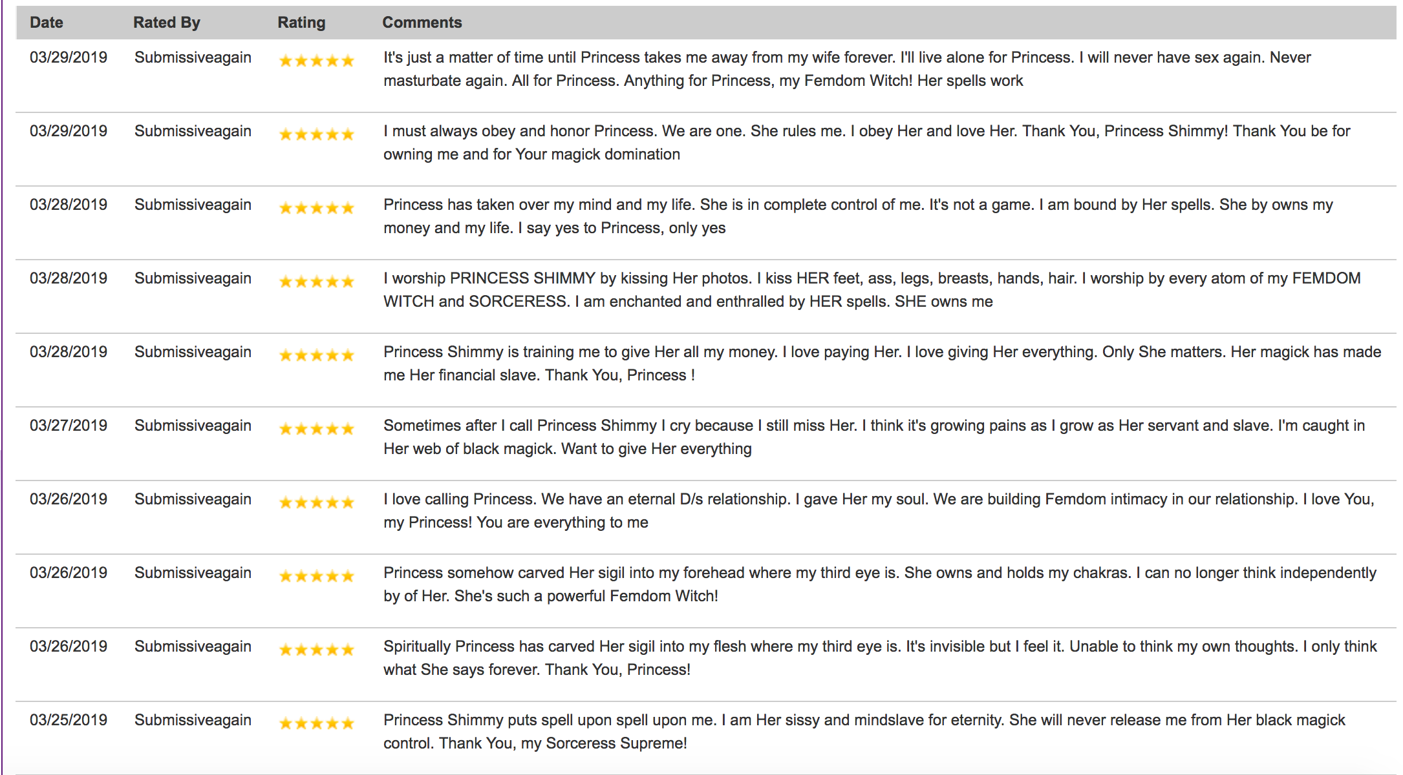The image size is (1403, 775).
Task: Click star rating in the 03/27/2019 row
Action: [x=317, y=429]
